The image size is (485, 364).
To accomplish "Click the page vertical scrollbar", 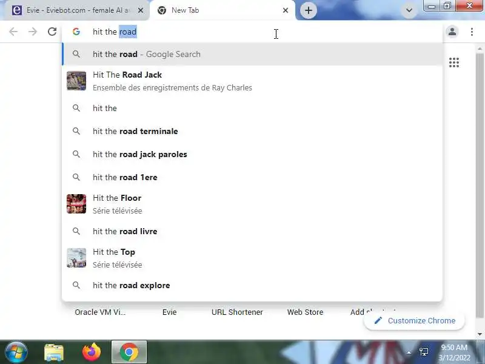I will click(x=480, y=185).
